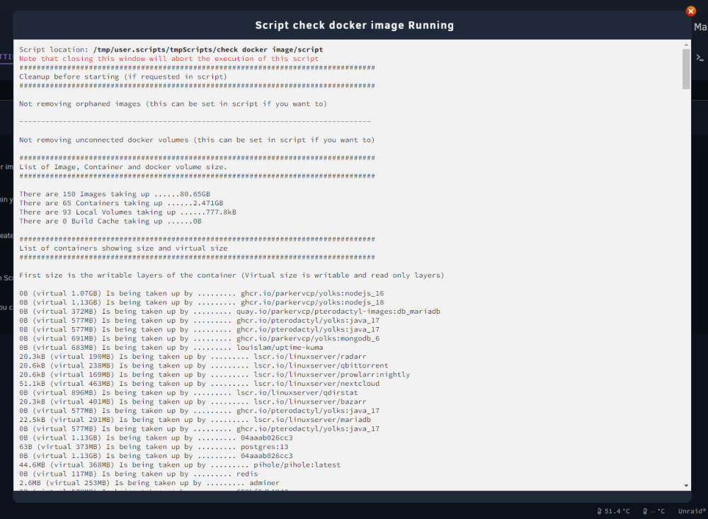708x519 pixels.
Task: Click the red closing-window warning note
Action: (x=169, y=59)
